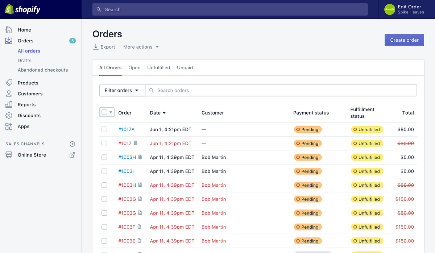Add a sales channel with the plus icon
This screenshot has height=253, width=435.
[x=72, y=144]
